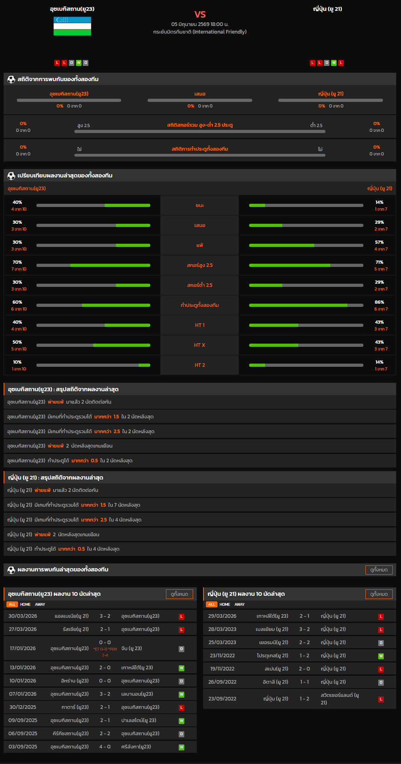The height and width of the screenshot is (764, 401).
Task: Click opponent name สวิตเซอร์แลนด์ (ยู 21)
Action: coord(340,699)
